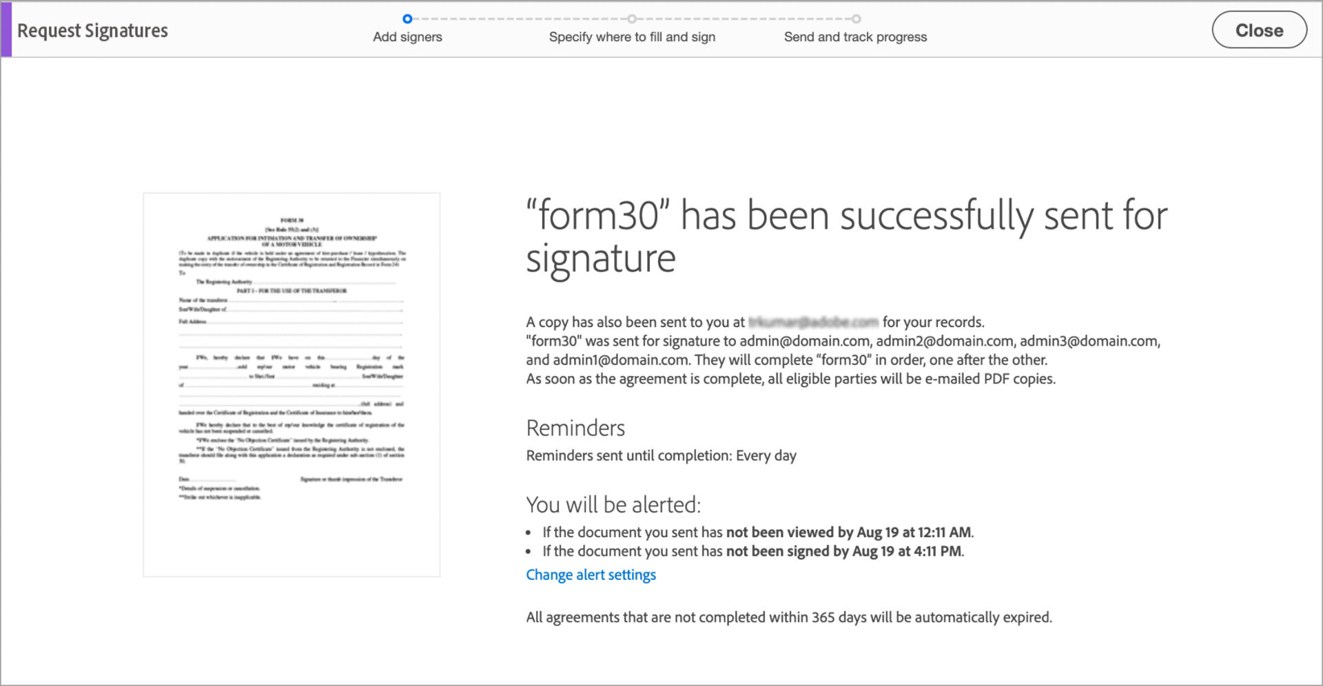Open Change alert settings
1323x686 pixels.
pyautogui.click(x=591, y=574)
